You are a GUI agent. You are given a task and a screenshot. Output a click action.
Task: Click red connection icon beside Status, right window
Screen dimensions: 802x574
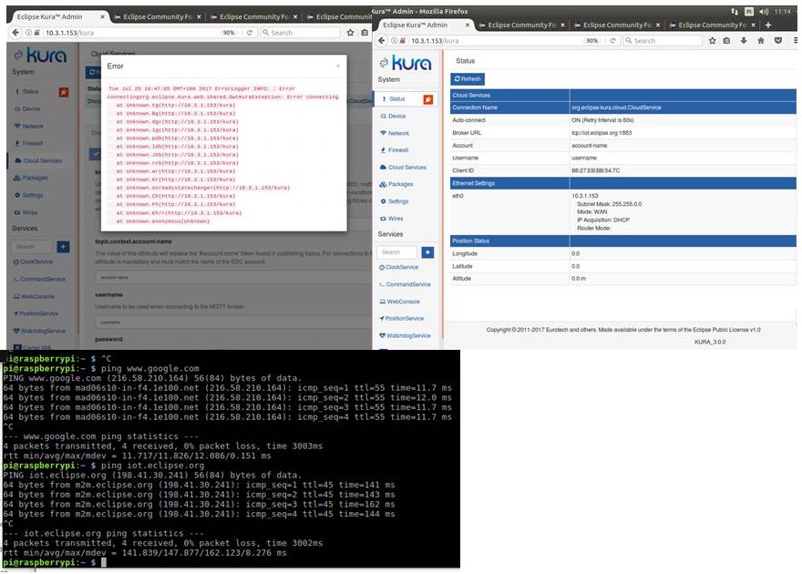point(428,99)
